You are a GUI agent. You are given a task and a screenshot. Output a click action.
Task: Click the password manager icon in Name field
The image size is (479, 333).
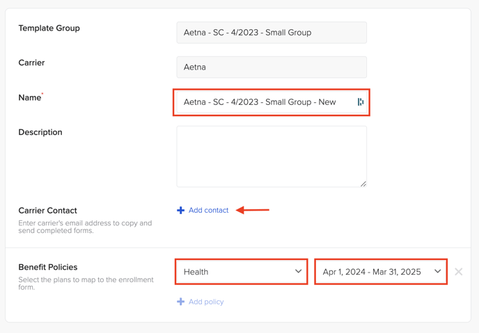(x=361, y=102)
